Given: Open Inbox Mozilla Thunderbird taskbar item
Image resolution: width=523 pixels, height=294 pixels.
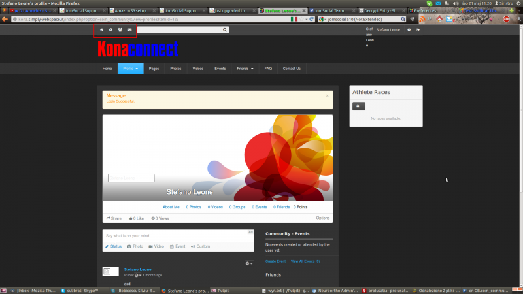Looking at the screenshot, I should (33, 291).
